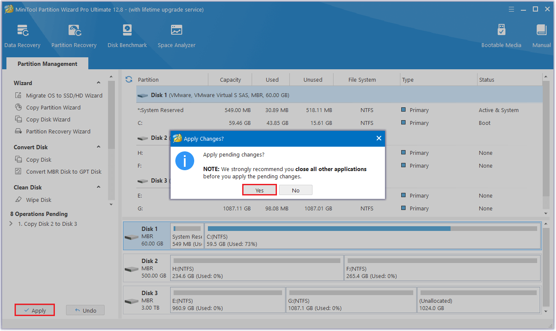Confirm pending changes with Yes
Viewport: 556px width, 331px height.
click(259, 189)
